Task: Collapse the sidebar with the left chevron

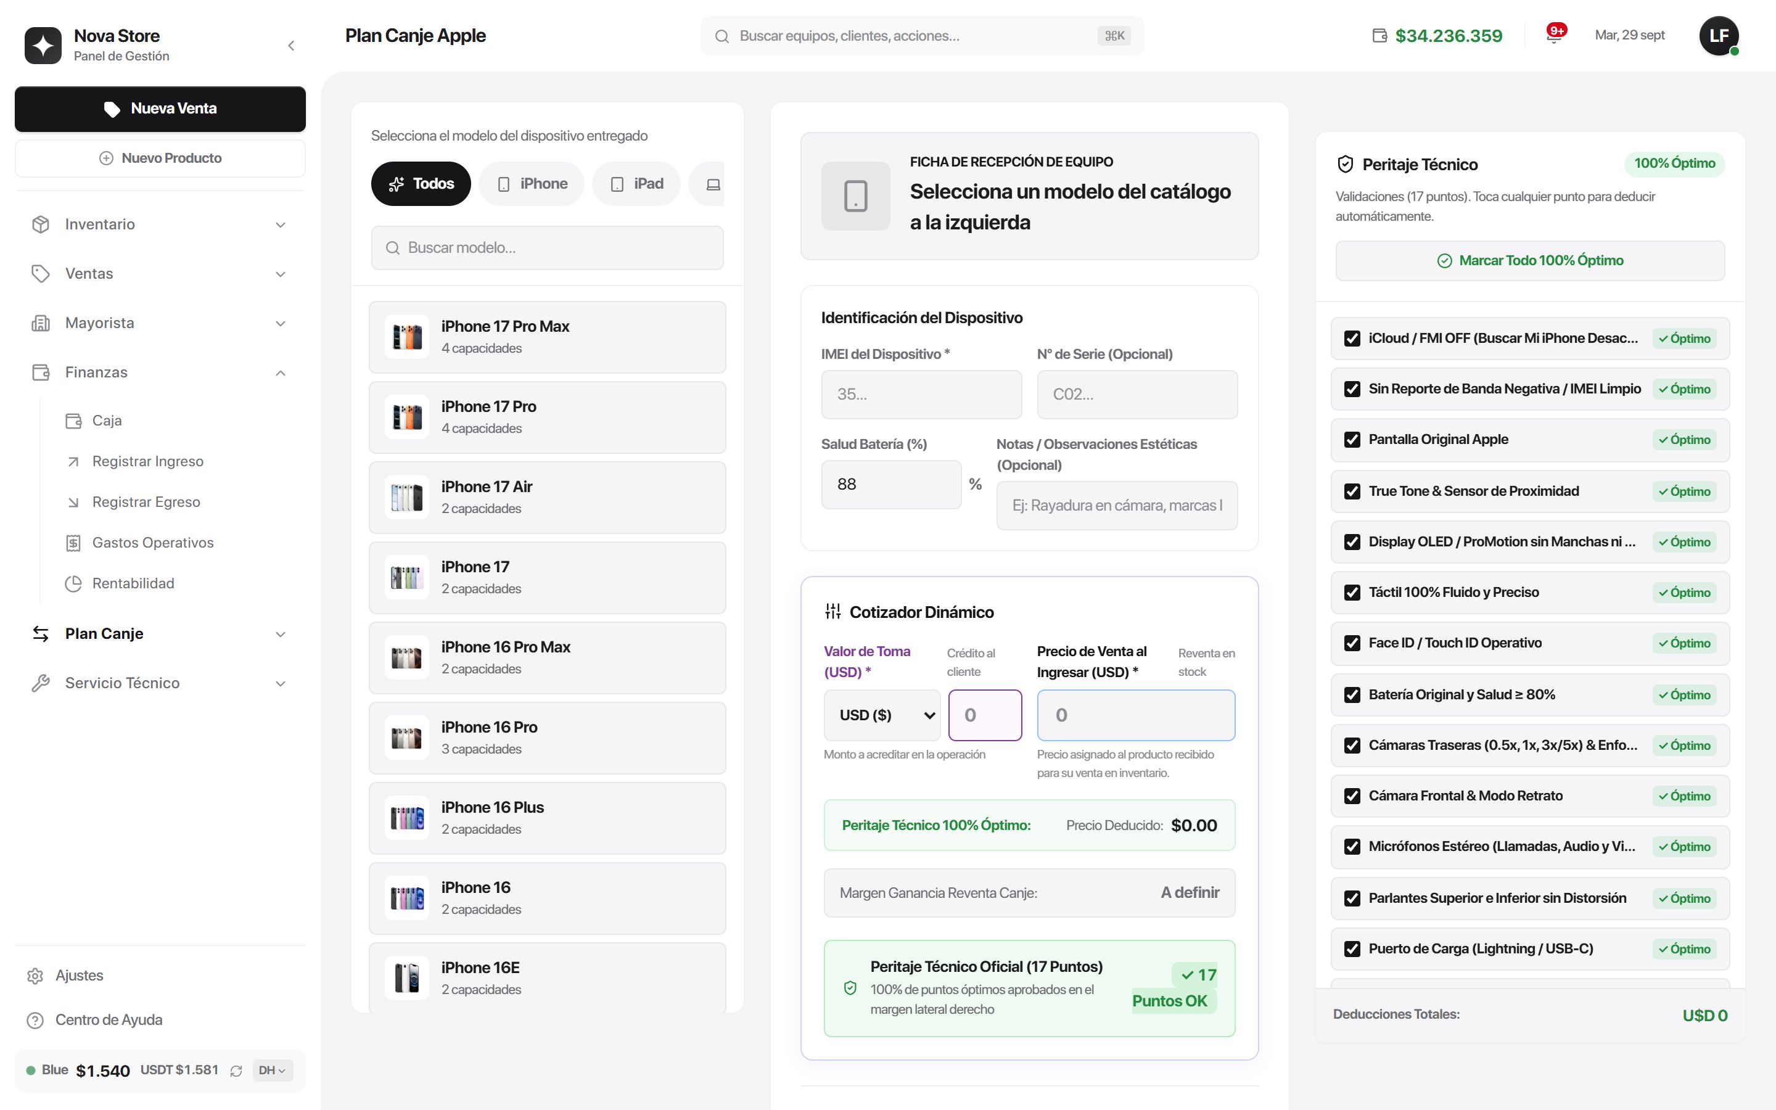Action: 291,46
